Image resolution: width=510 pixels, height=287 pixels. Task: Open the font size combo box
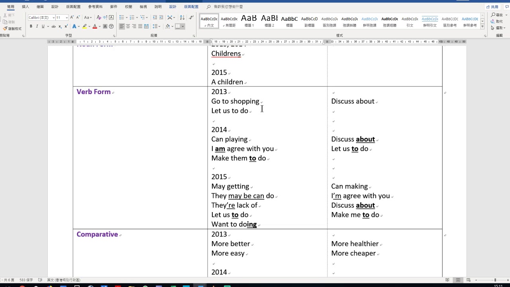tap(62, 18)
